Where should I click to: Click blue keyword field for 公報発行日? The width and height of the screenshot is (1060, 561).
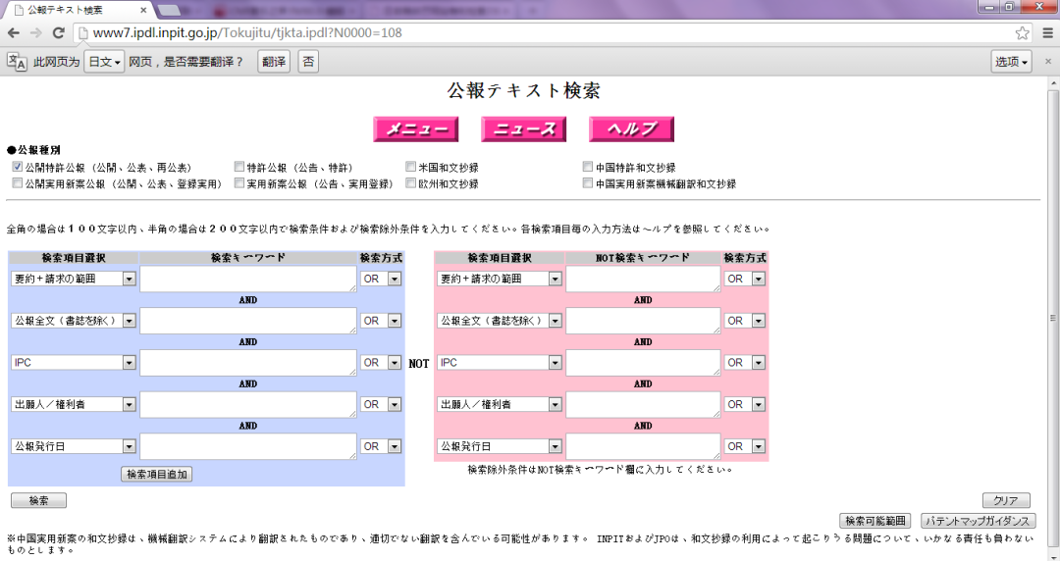pyautogui.click(x=248, y=446)
